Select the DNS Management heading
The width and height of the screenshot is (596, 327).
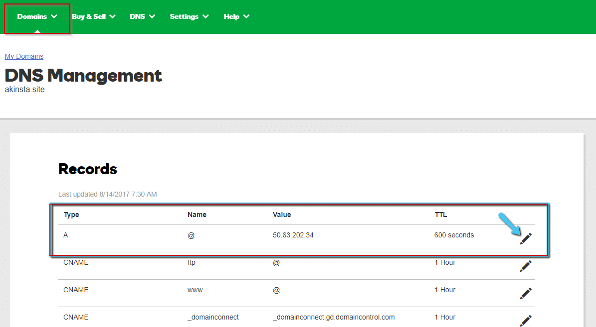point(83,76)
